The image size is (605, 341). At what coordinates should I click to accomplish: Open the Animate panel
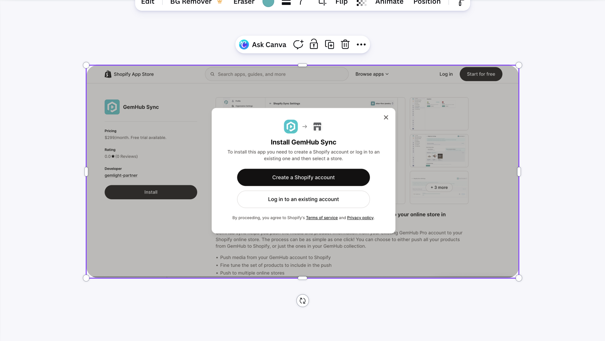pos(389,2)
